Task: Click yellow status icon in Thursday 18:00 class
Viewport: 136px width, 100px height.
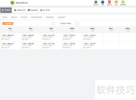Action: coord(64,47)
